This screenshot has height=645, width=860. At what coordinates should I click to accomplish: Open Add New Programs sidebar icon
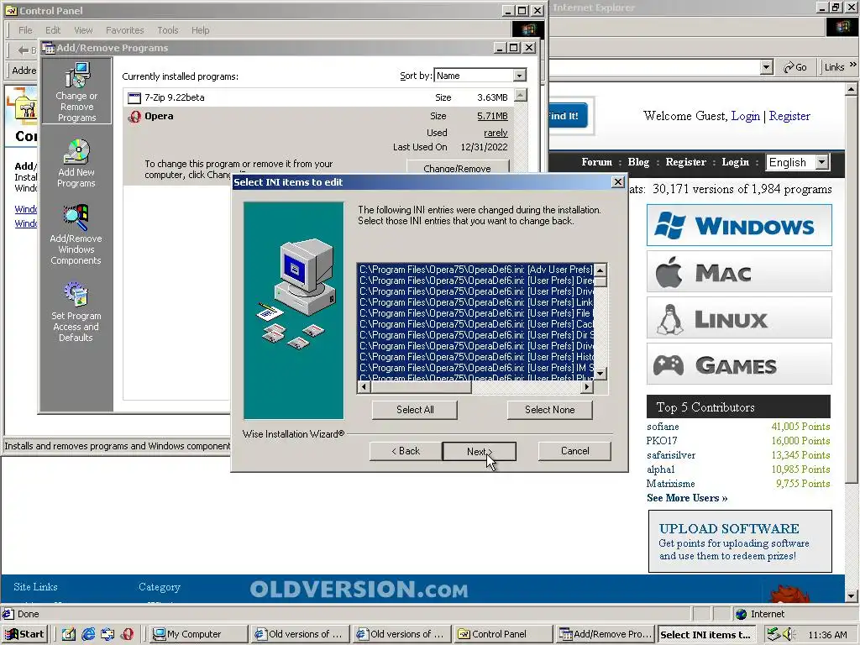click(x=76, y=163)
